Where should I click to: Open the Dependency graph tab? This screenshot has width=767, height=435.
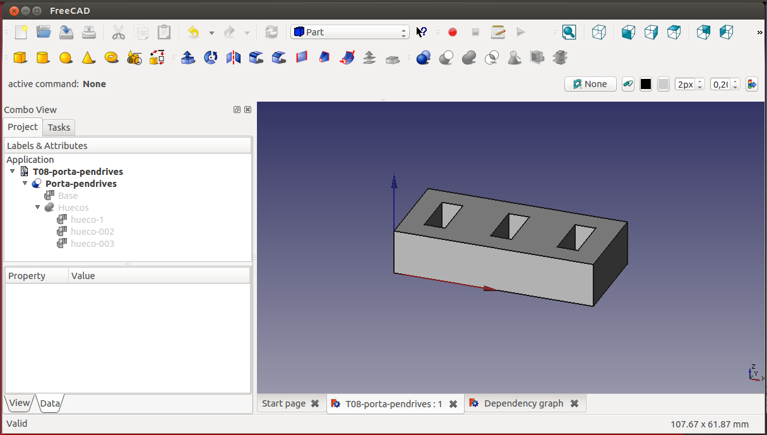click(523, 403)
